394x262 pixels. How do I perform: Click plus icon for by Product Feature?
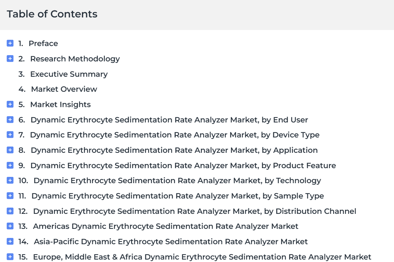coord(10,165)
